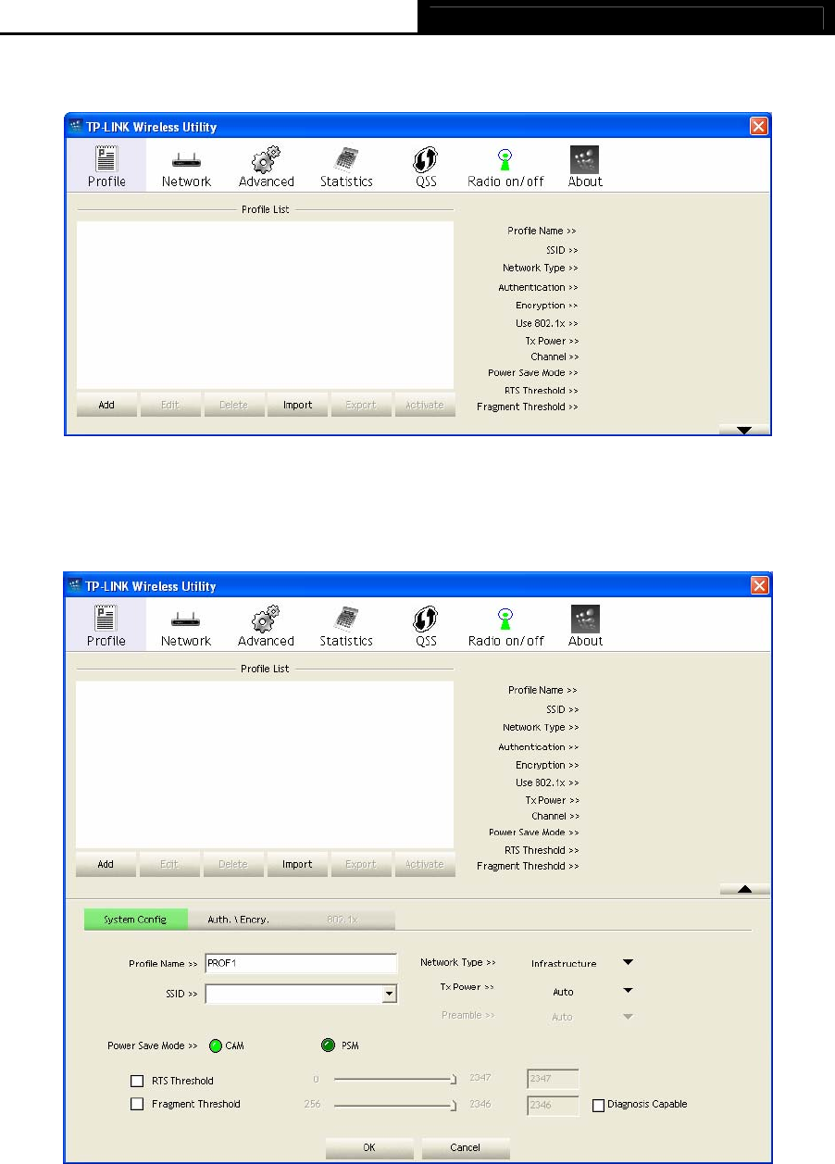
Task: Open QSS icon in lower utility window
Action: [x=426, y=626]
